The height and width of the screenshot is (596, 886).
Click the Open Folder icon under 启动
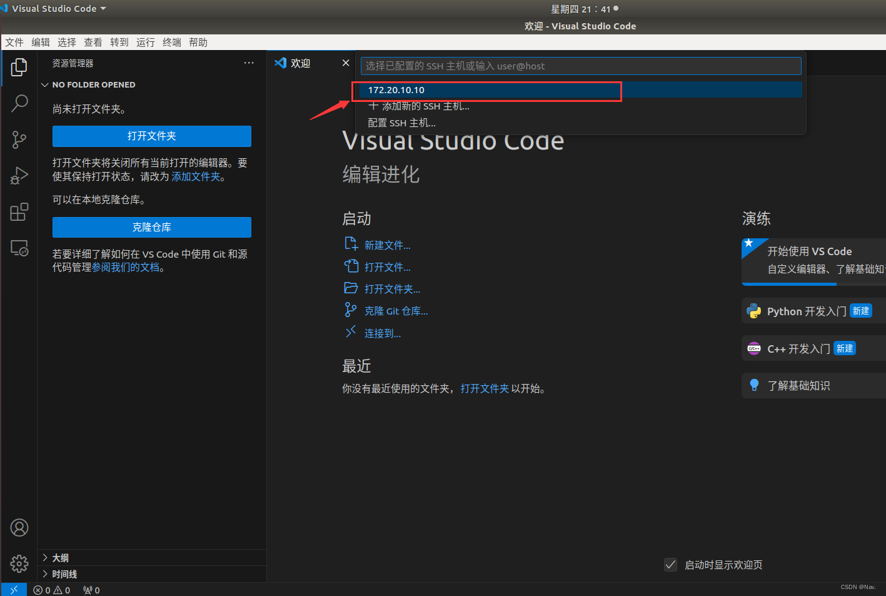(x=351, y=288)
